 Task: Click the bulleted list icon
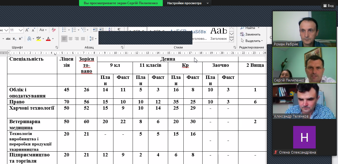[64, 30]
